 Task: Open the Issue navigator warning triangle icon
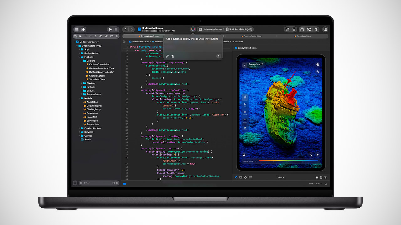pyautogui.click(x=96, y=36)
